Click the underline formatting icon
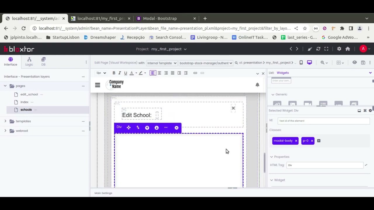Viewport: 374px width, 210px height. 126,73
